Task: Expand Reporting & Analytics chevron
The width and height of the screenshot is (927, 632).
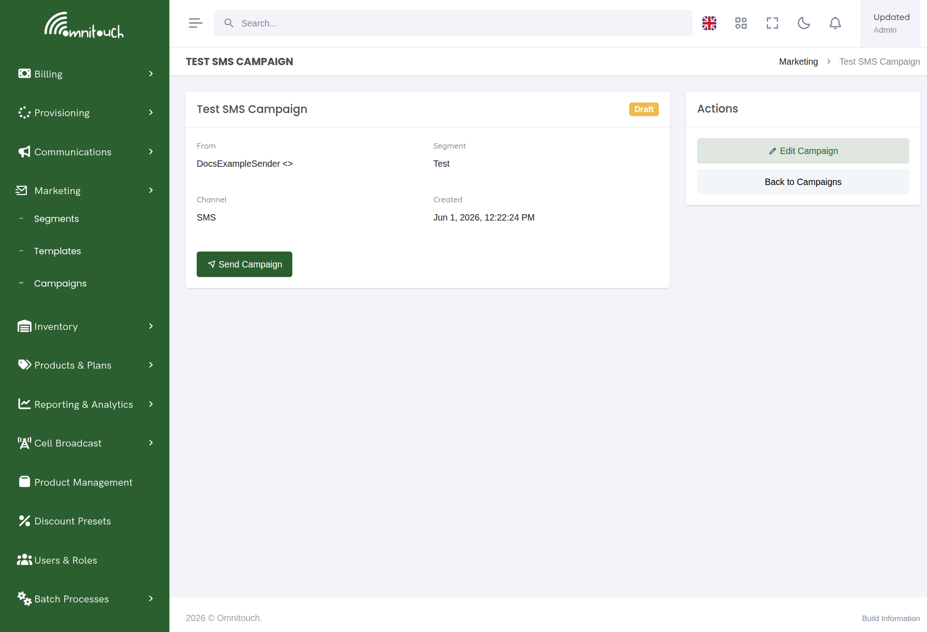Action: [151, 404]
